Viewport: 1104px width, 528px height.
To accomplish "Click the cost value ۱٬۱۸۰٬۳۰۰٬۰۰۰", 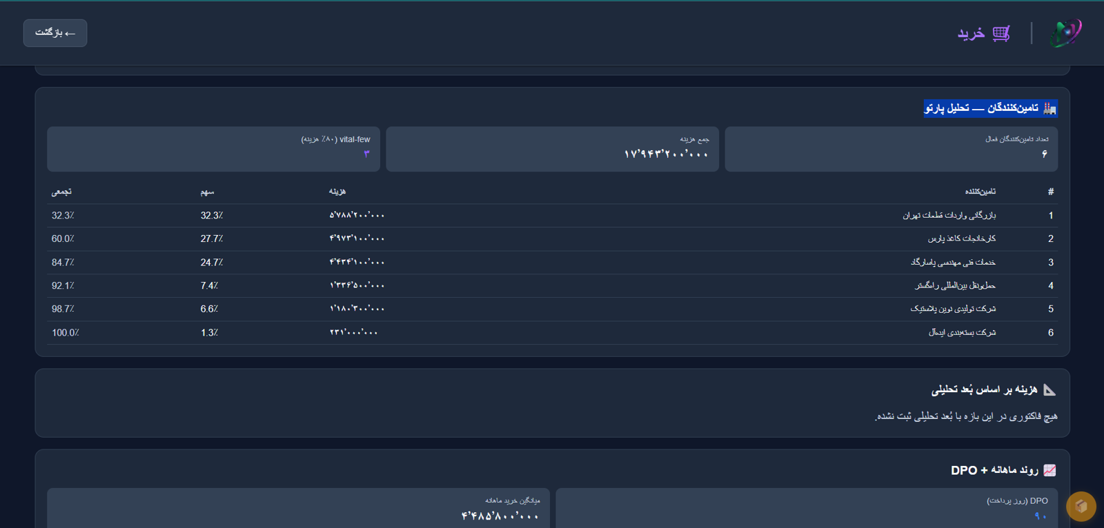I will tap(357, 309).
